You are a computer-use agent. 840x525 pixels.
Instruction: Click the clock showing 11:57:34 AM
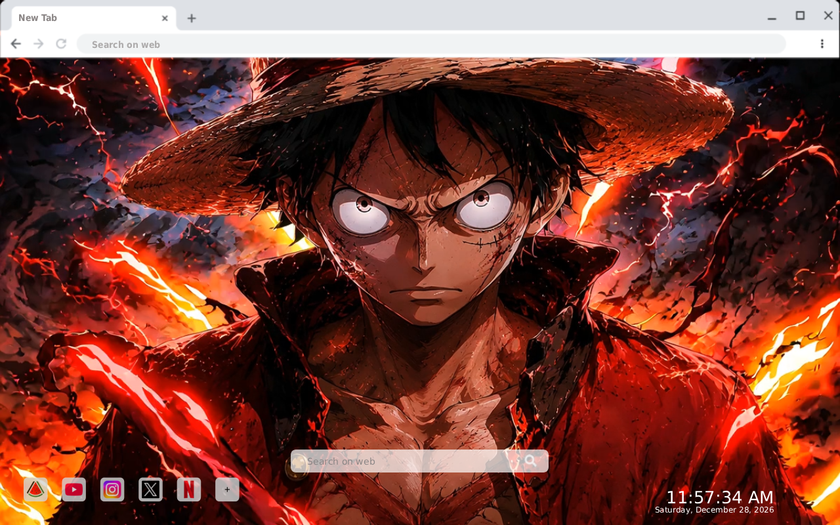(x=720, y=497)
